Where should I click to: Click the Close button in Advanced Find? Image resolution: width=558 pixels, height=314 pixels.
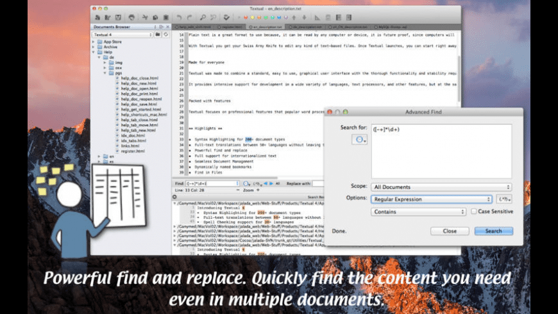pos(450,231)
